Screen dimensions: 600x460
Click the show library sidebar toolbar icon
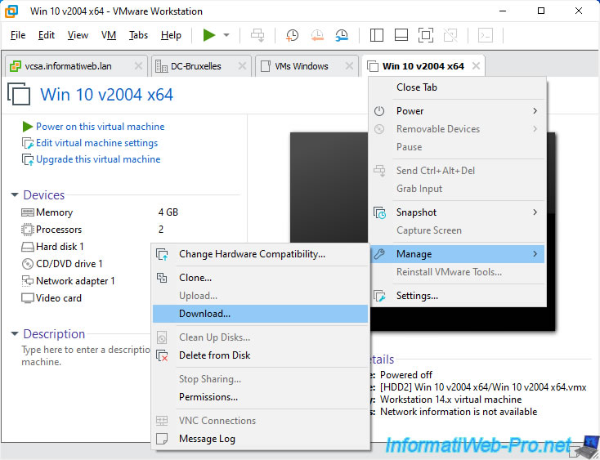pos(376,35)
